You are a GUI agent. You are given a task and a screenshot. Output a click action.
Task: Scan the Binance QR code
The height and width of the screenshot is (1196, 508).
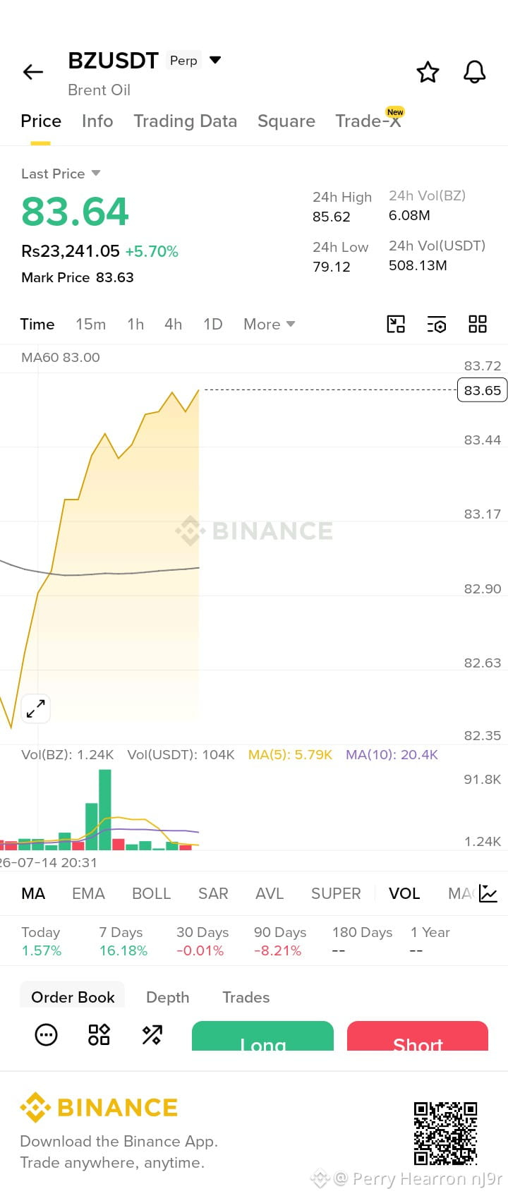coord(445,1133)
